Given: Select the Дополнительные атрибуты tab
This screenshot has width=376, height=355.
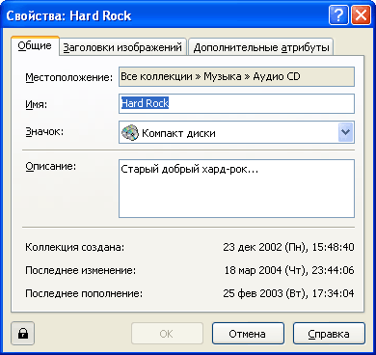Looking at the screenshot, I should tap(261, 47).
